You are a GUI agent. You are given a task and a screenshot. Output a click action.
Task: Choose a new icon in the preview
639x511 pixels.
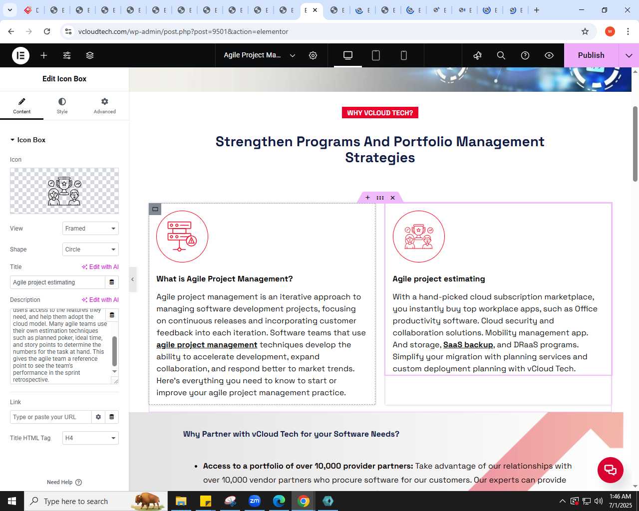[x=64, y=191]
